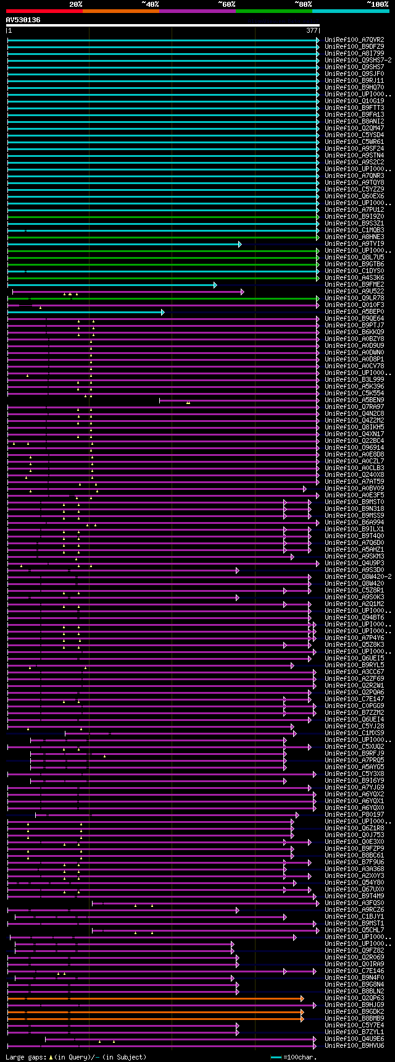
Task: Click the label UniRef100_A3A368
Action: click(354, 869)
